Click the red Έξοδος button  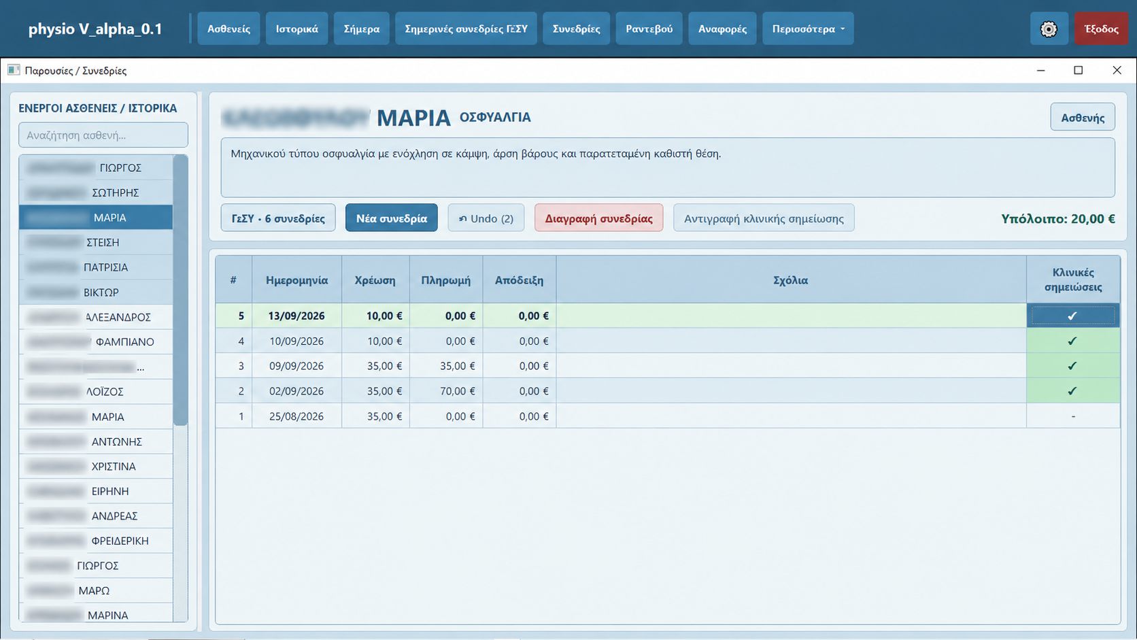click(1101, 29)
